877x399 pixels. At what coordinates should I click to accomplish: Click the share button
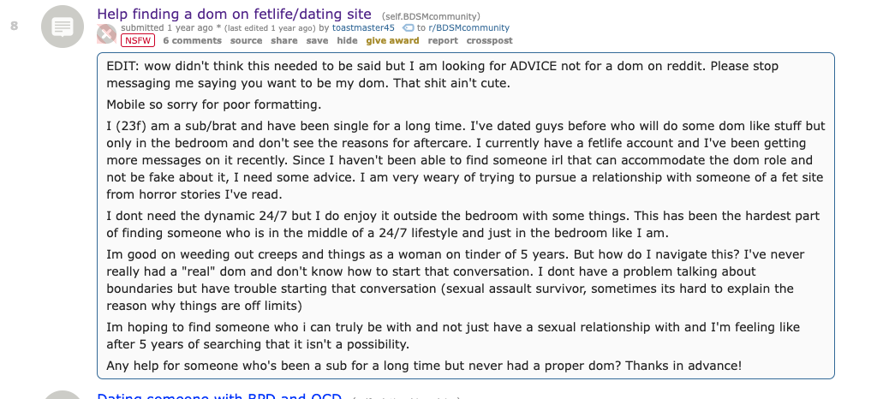[284, 40]
